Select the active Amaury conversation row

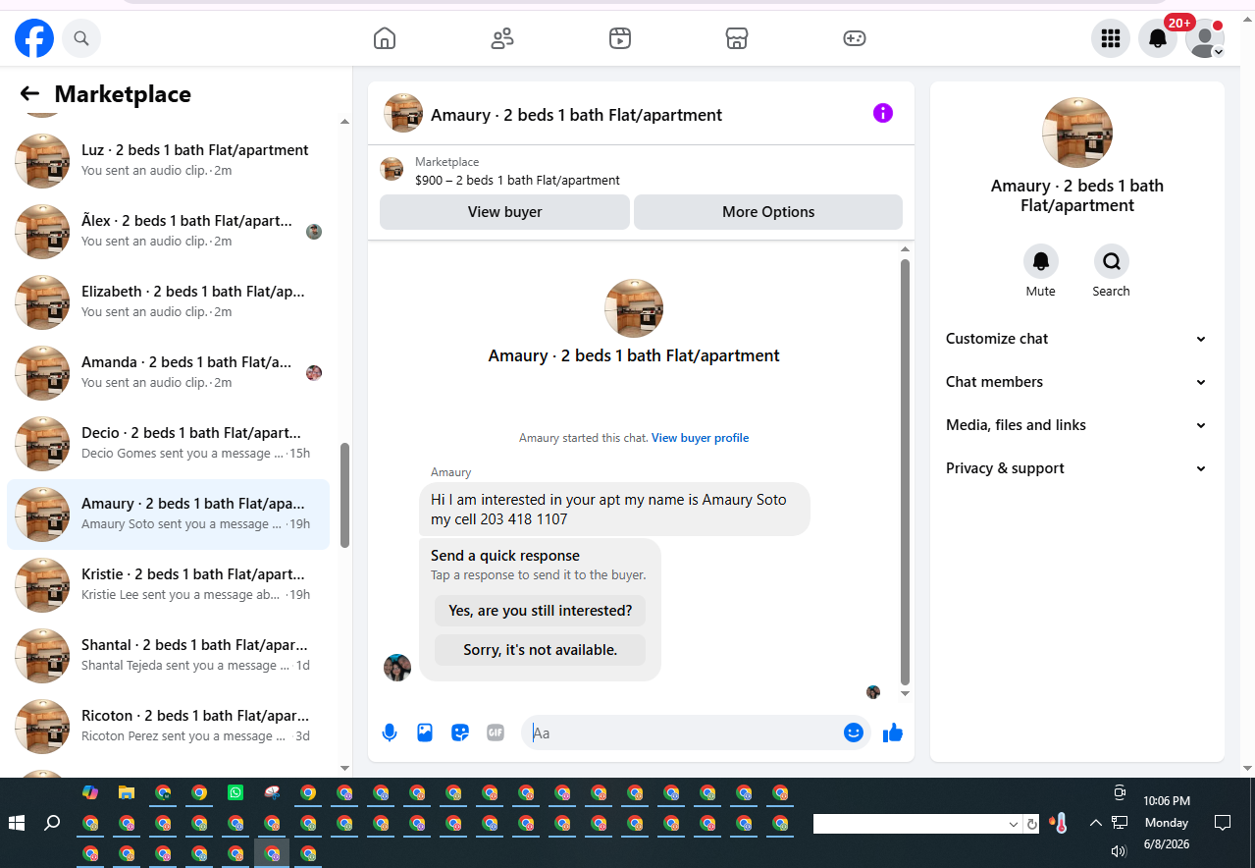pyautogui.click(x=169, y=515)
